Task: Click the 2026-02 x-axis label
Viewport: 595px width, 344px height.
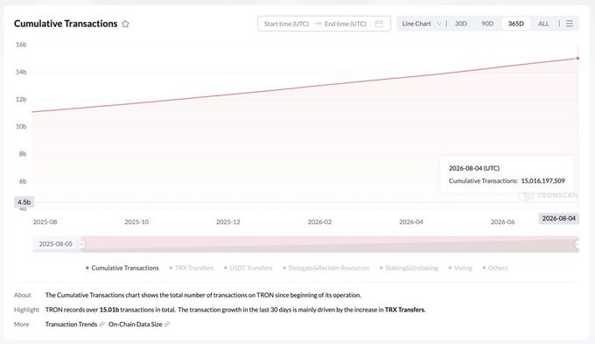Action: [x=319, y=221]
